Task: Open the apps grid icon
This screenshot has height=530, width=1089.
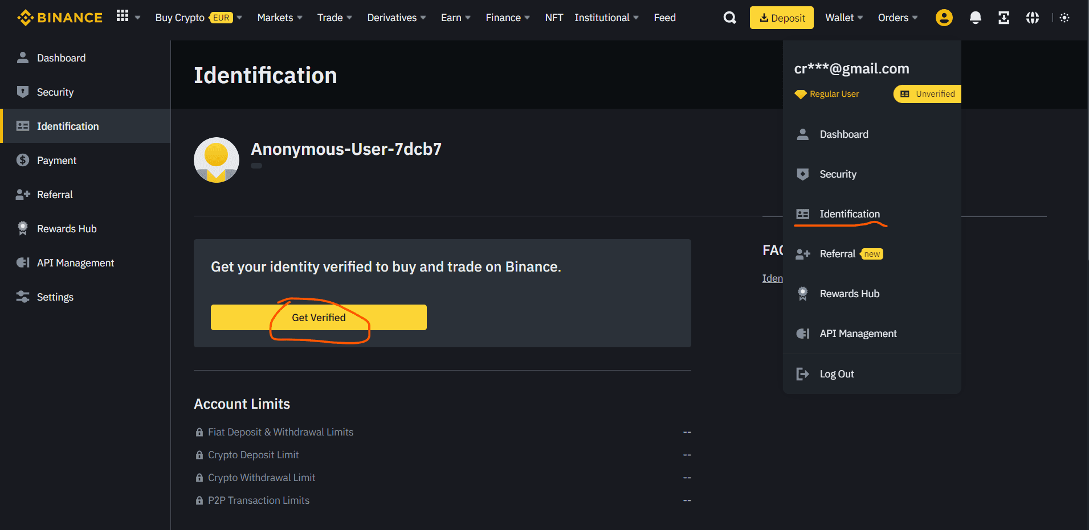Action: point(122,16)
